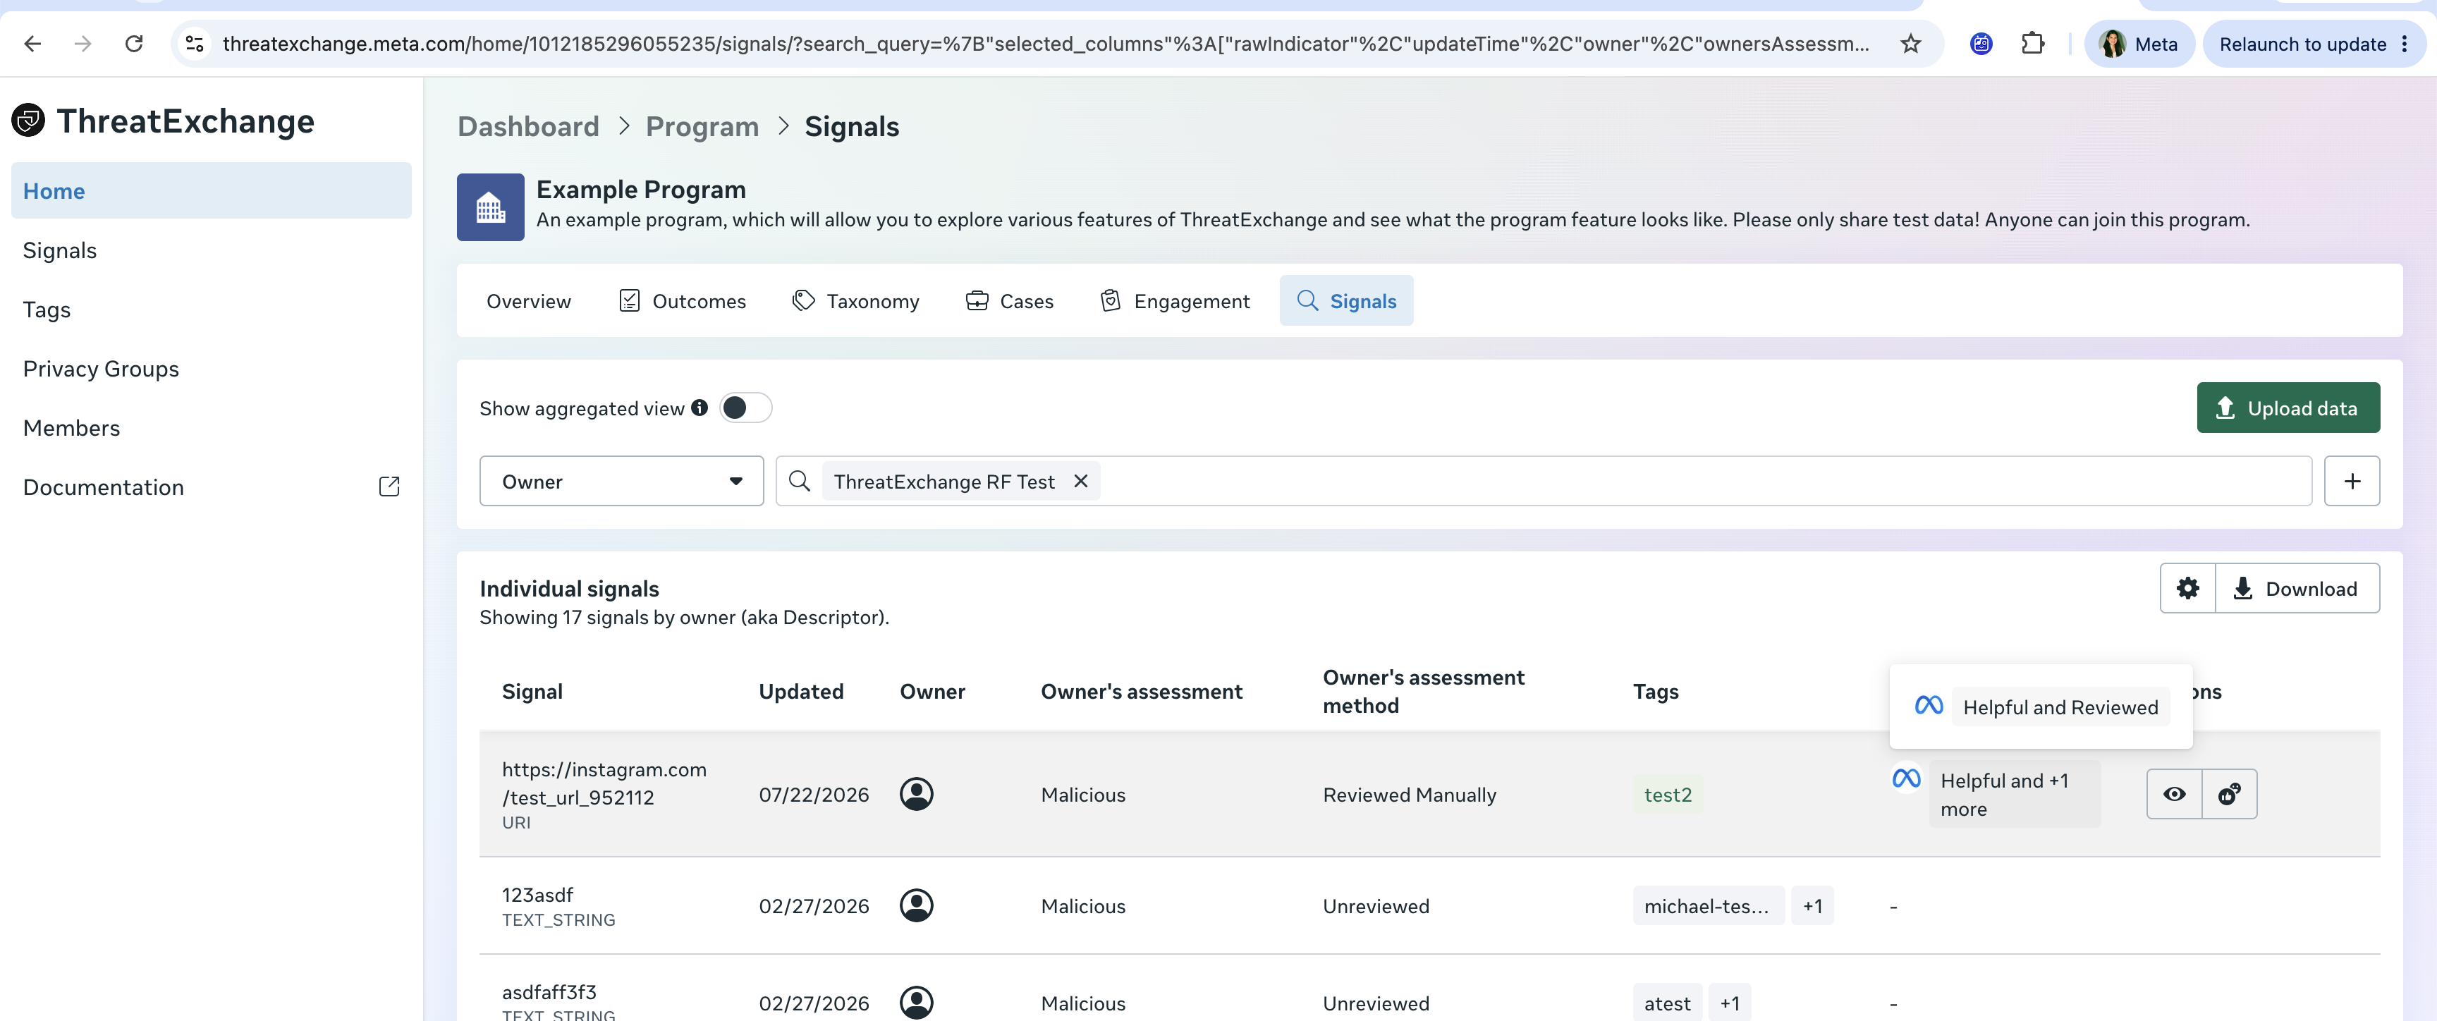Go to Dashboard in the breadcrumb
Image resolution: width=2437 pixels, height=1021 pixels.
tap(528, 127)
